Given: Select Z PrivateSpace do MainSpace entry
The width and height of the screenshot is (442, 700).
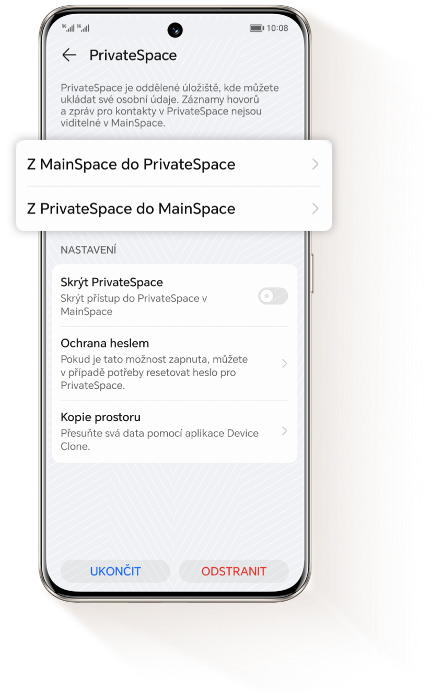Looking at the screenshot, I should (174, 209).
